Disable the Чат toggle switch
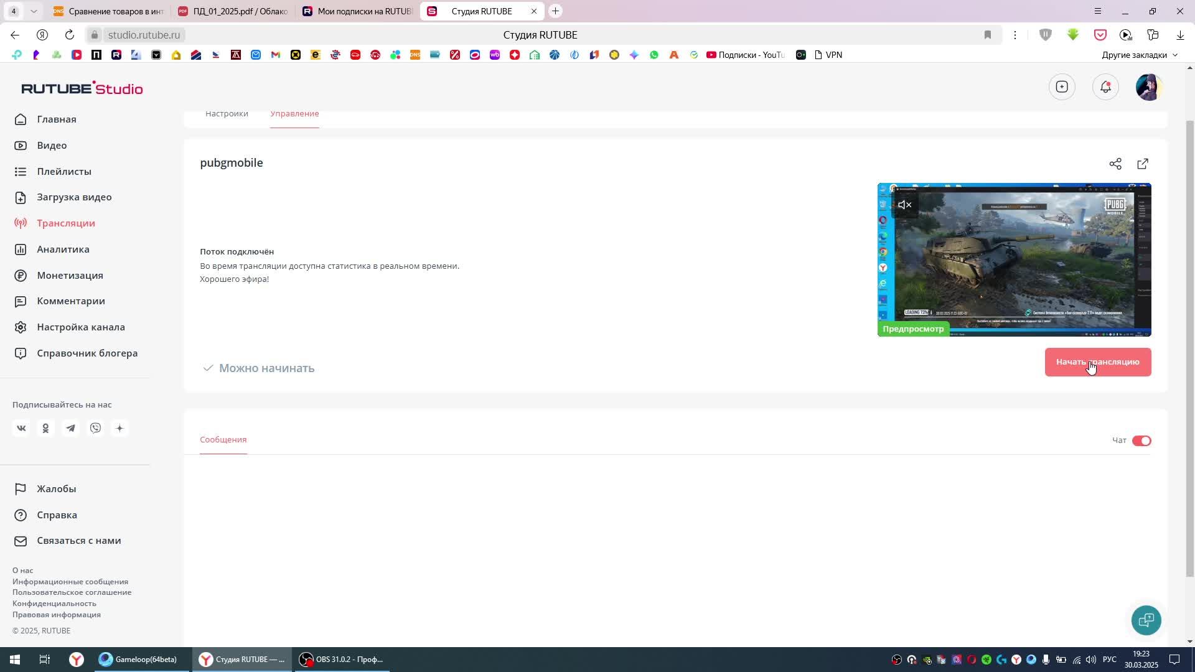 pyautogui.click(x=1141, y=441)
